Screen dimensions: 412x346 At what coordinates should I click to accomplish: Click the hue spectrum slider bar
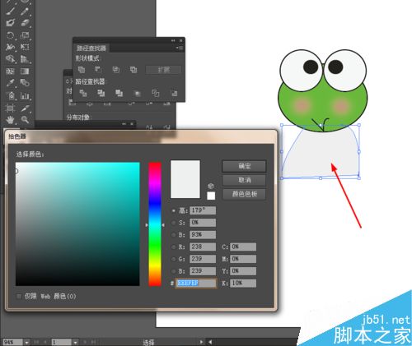(x=155, y=224)
